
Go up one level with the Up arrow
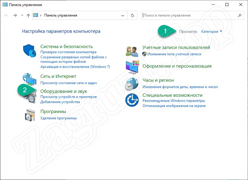(28, 15)
